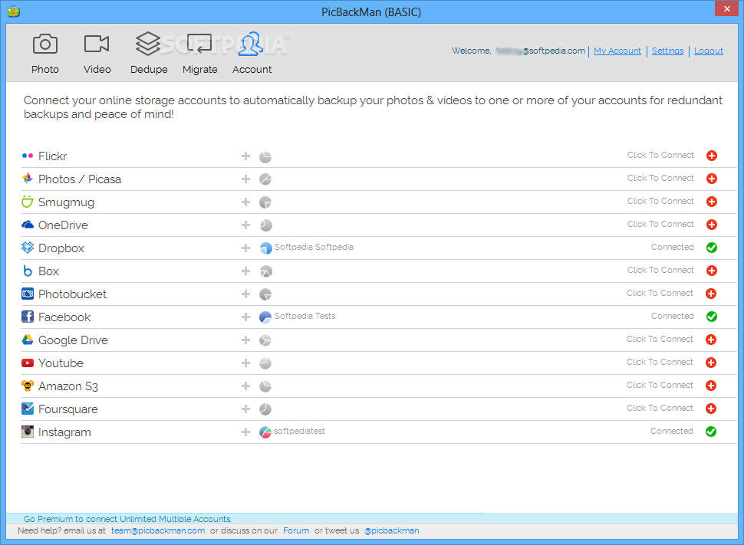Image resolution: width=744 pixels, height=545 pixels.
Task: Add Youtube account with plus icon
Action: (x=245, y=363)
